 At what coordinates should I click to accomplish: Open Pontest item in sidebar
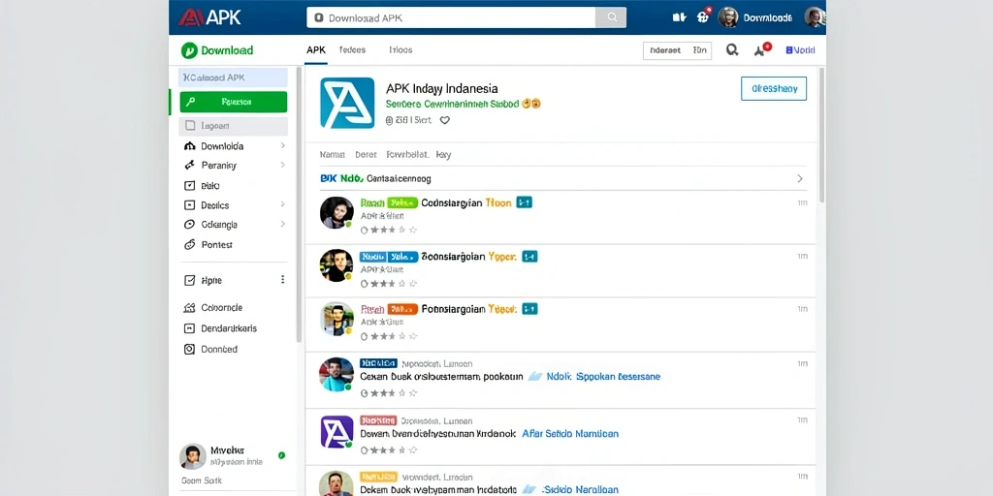(x=208, y=244)
